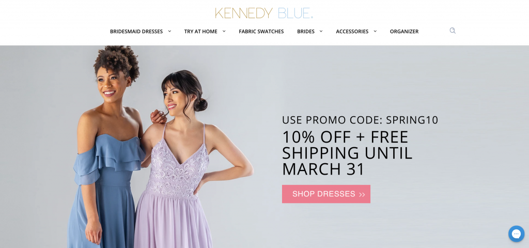Image resolution: width=529 pixels, height=248 pixels.
Task: Go to the Organizer page
Action: coord(404,32)
